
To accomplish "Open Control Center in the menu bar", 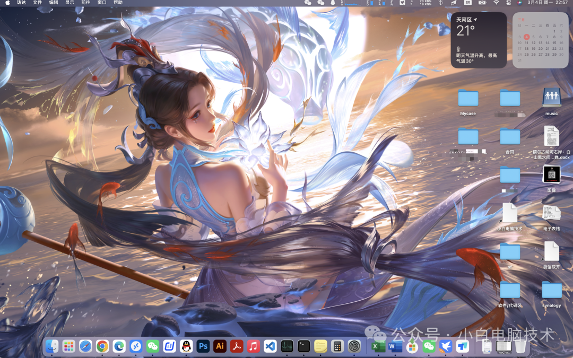I will coord(508,3).
